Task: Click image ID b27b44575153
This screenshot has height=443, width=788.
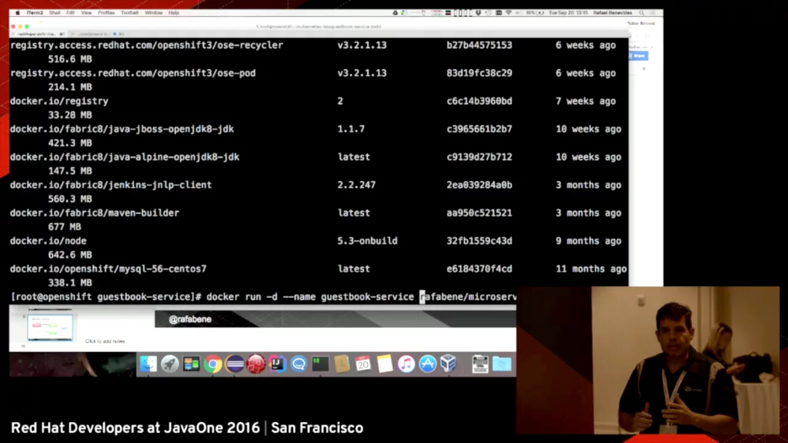Action: (479, 45)
